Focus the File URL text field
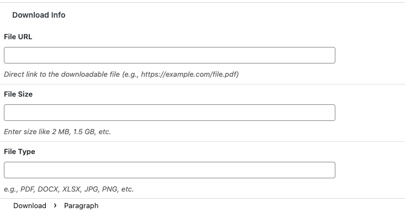405x212 pixels. point(170,55)
